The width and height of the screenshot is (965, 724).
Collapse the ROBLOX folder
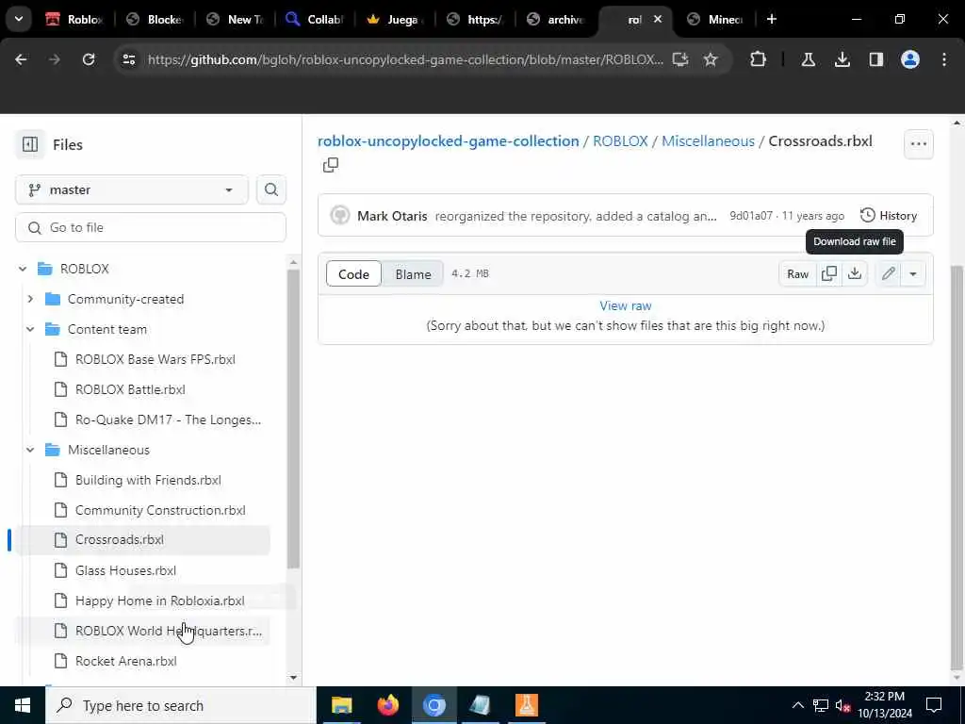click(23, 269)
